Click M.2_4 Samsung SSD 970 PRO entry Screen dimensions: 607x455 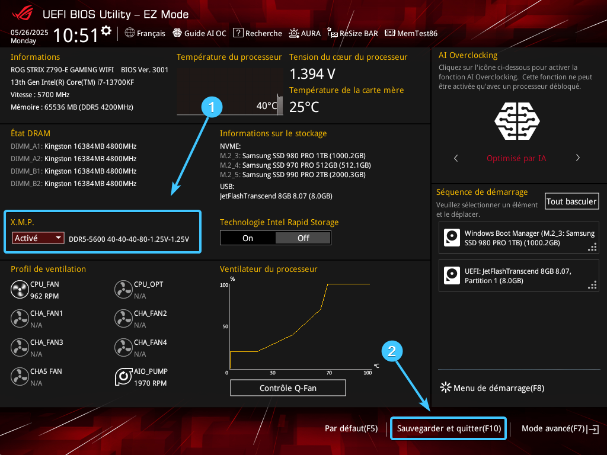295,165
